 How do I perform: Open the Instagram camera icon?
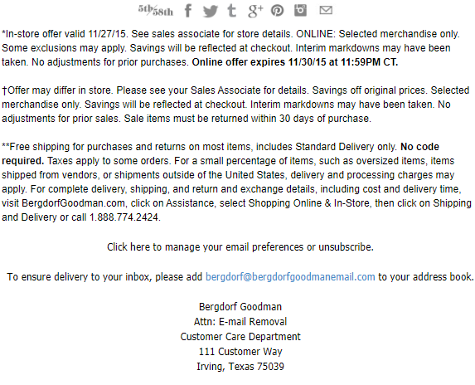point(301,10)
